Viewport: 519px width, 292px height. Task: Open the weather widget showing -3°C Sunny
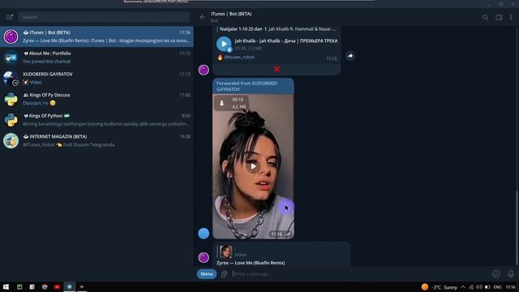(440, 287)
